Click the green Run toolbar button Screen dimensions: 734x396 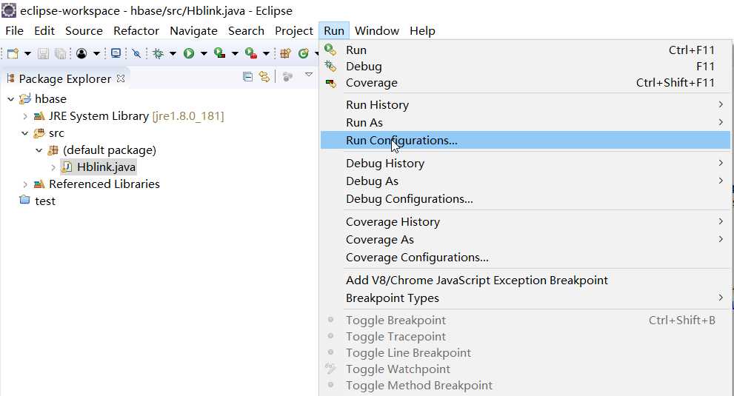pos(189,53)
